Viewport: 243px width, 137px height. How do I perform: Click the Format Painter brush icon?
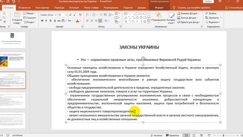coord(4,22)
